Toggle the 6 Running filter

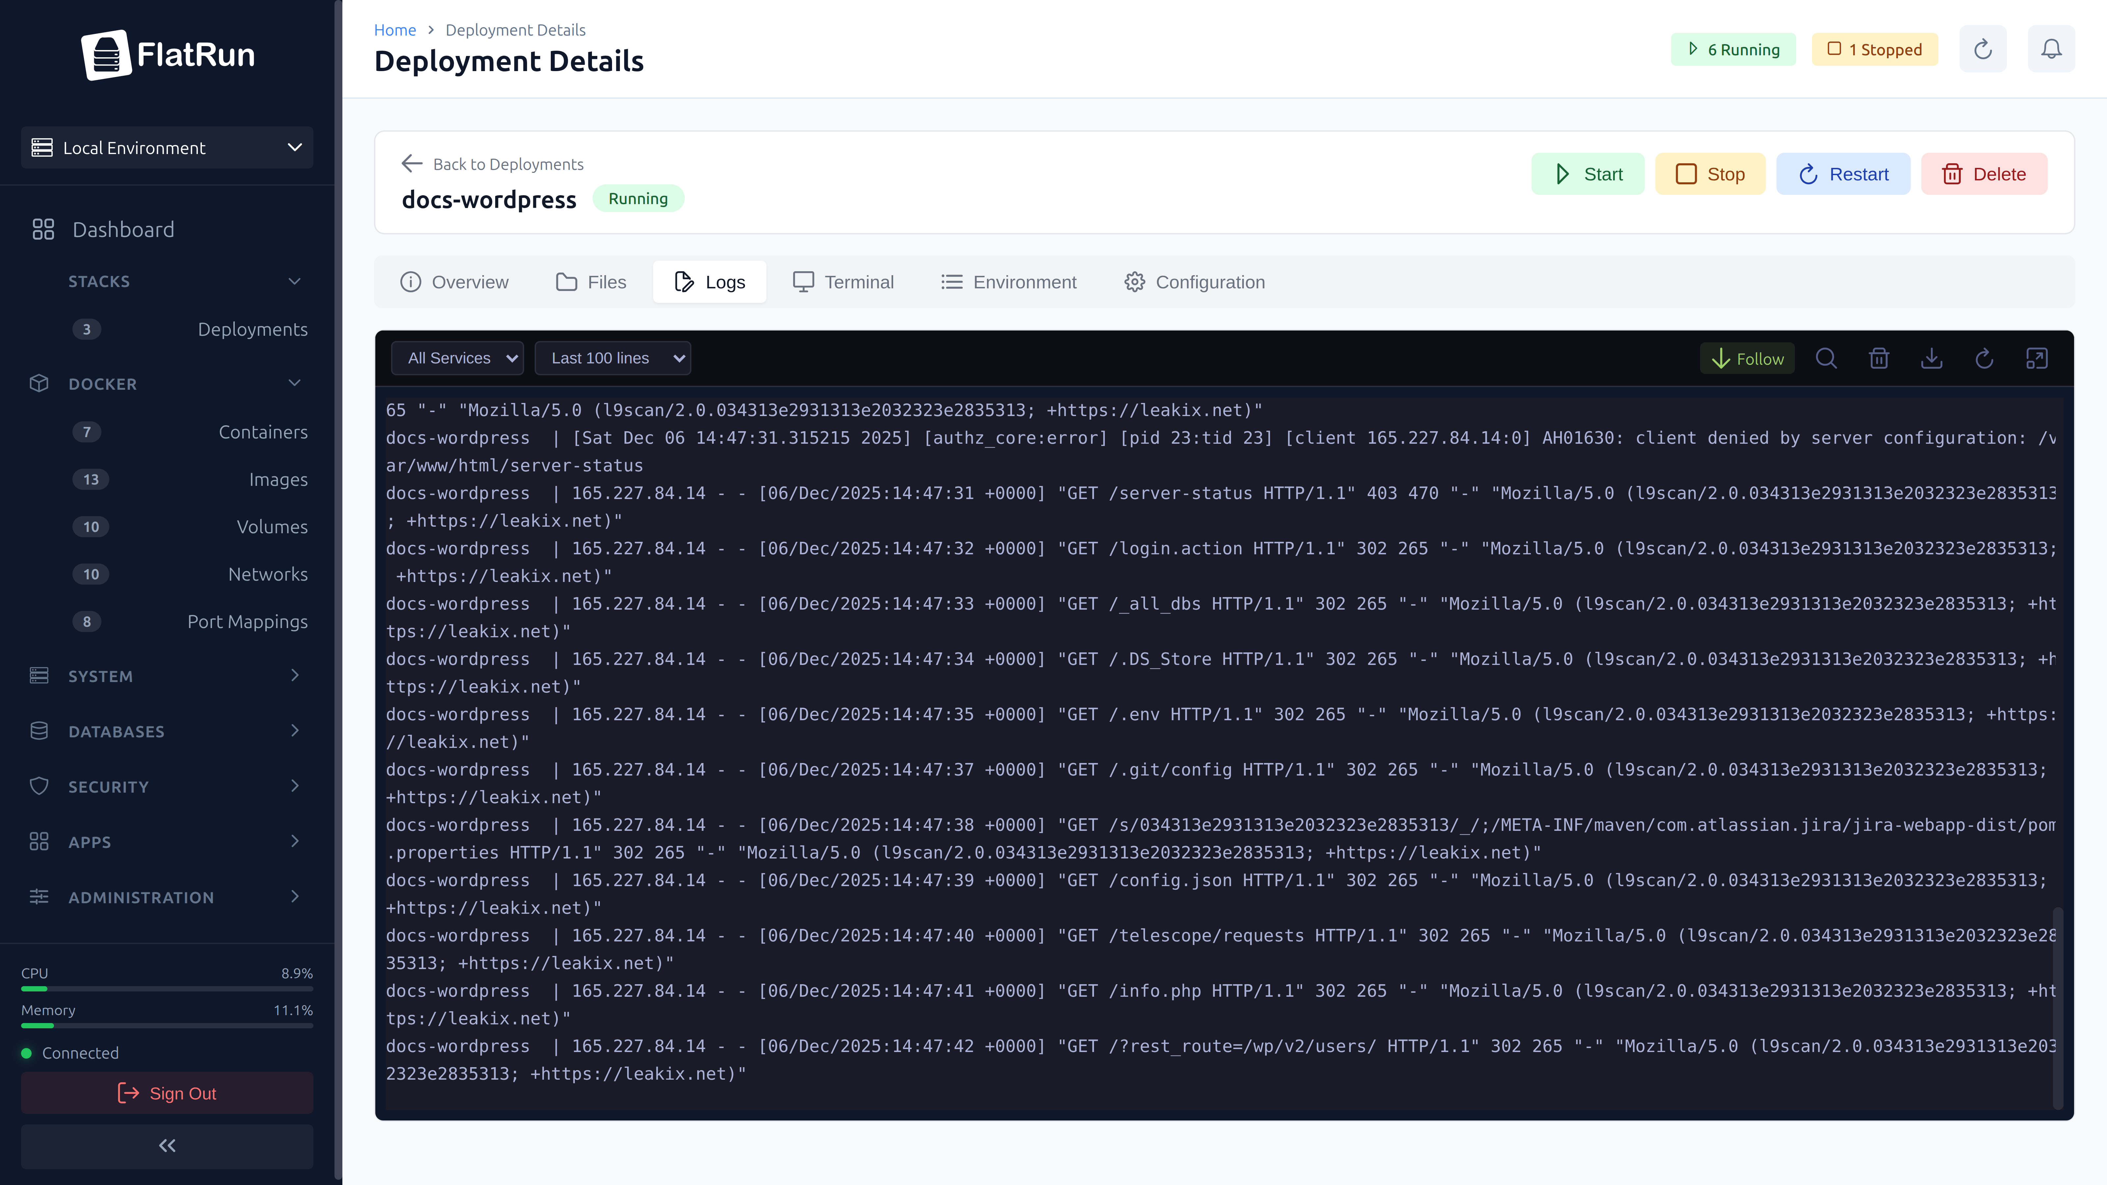point(1733,49)
